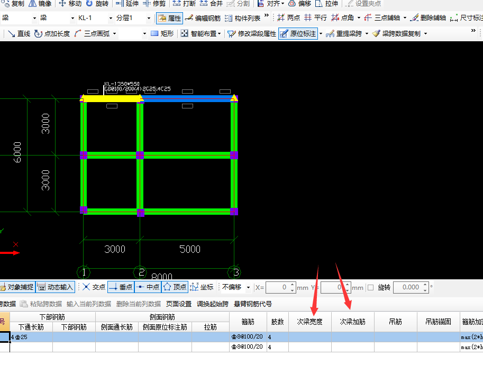The width and height of the screenshot is (483, 365).
Task: Click the 打断 break tool
Action: pyautogui.click(x=184, y=4)
